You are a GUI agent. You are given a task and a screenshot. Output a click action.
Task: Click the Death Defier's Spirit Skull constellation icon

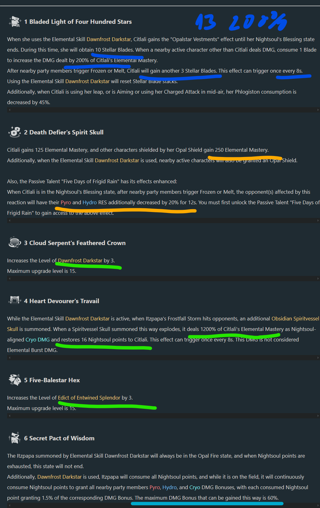click(14, 132)
